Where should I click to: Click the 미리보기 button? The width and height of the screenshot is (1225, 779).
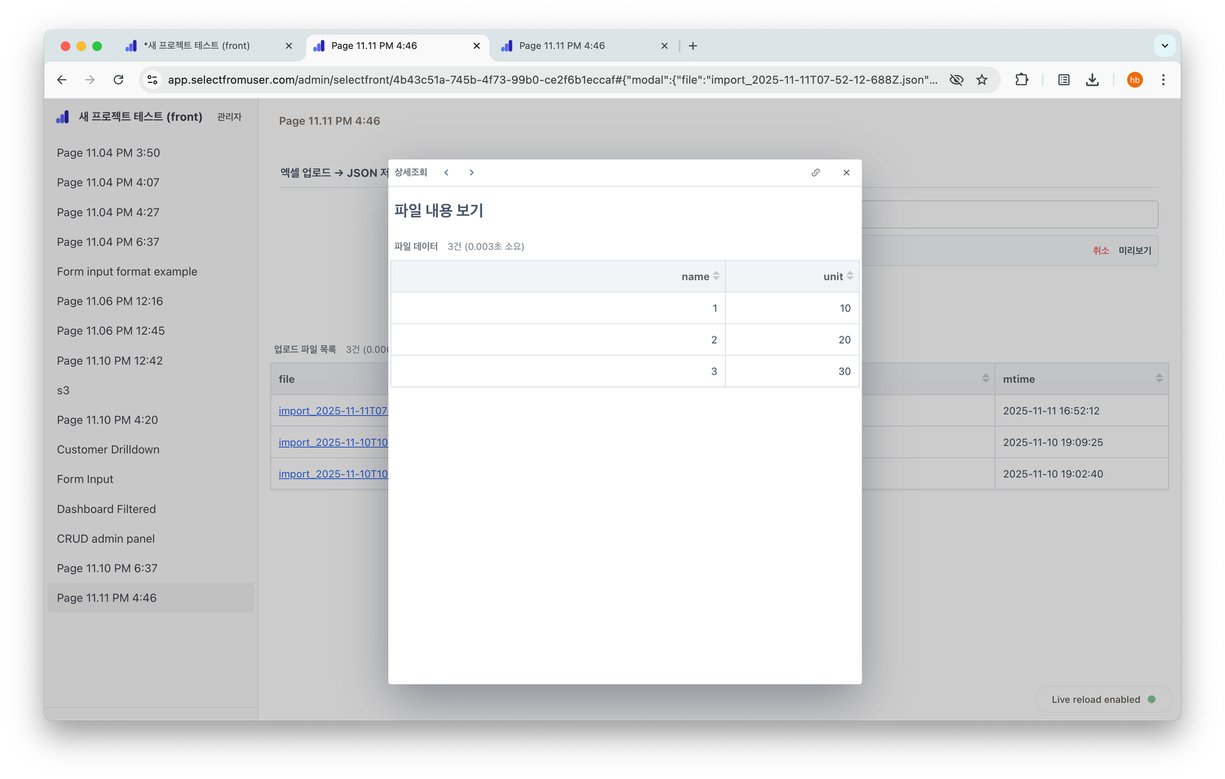click(1134, 250)
